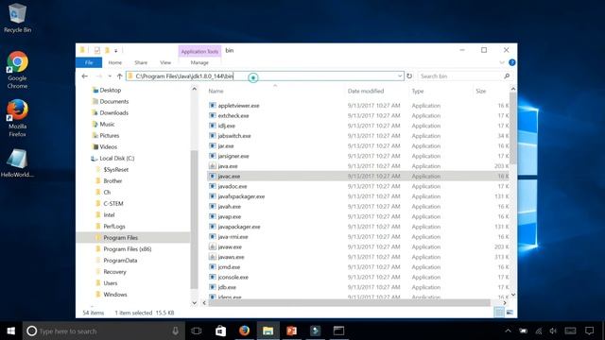Click Properties icon in quick access toolbar

pyautogui.click(x=96, y=50)
